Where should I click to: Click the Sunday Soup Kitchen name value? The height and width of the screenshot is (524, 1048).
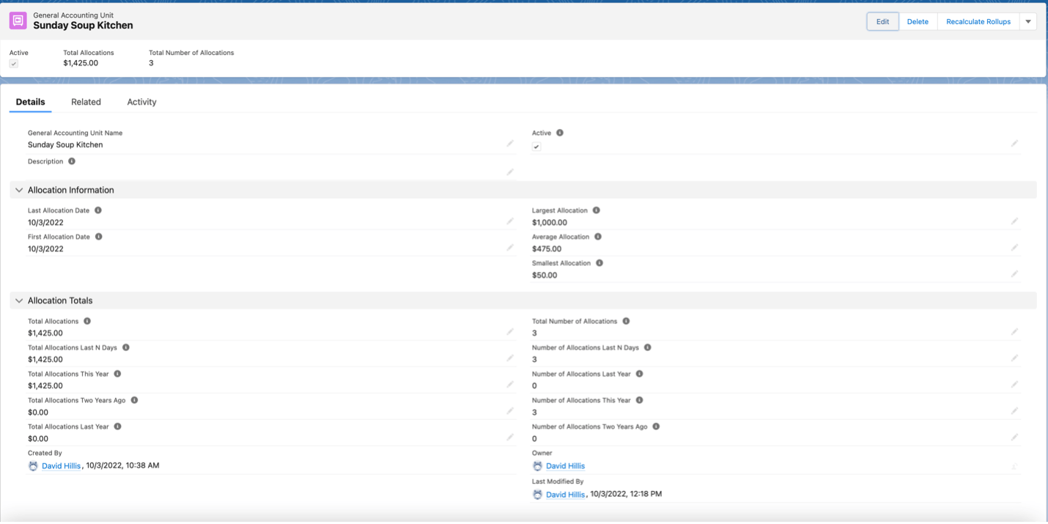click(65, 145)
